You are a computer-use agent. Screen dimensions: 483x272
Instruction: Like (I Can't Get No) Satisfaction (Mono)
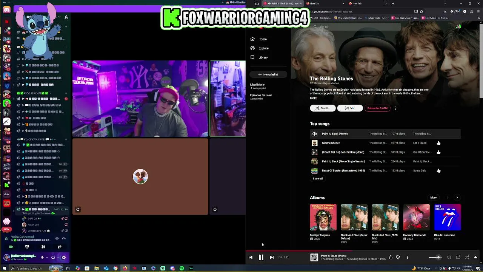tap(438, 152)
